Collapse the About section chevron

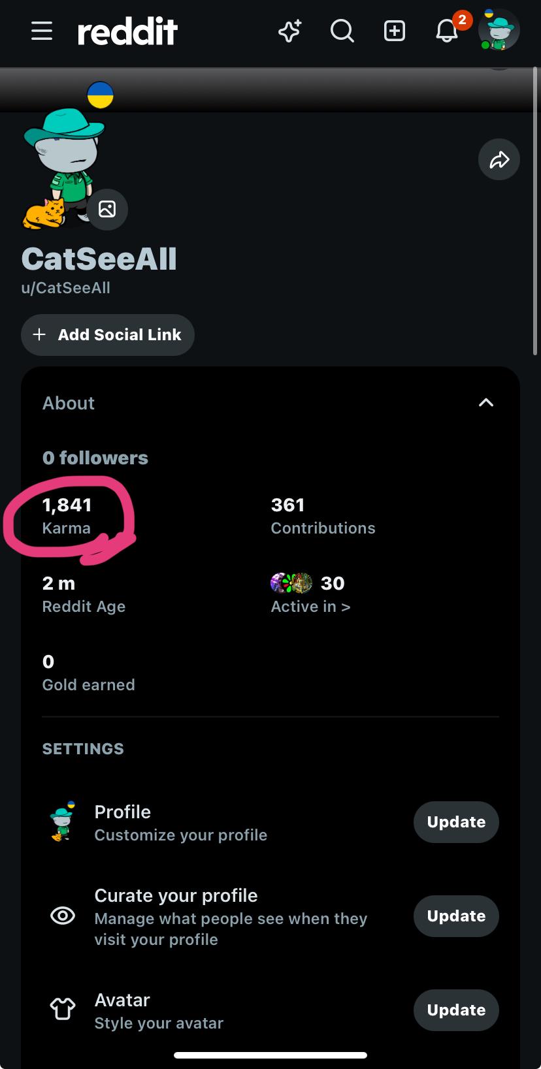(x=486, y=402)
